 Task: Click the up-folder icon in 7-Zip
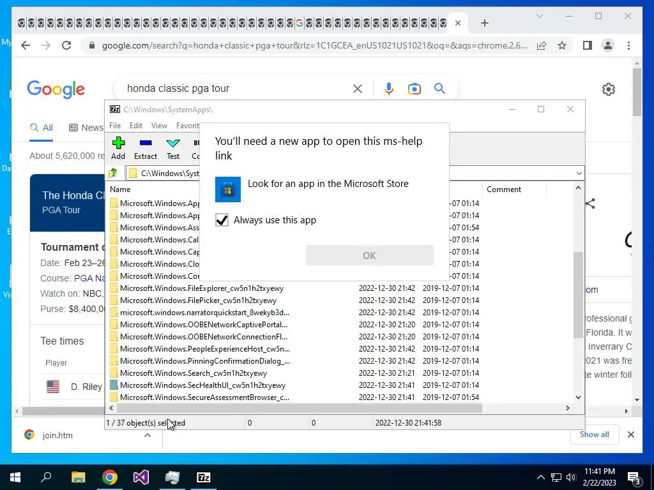coord(112,173)
